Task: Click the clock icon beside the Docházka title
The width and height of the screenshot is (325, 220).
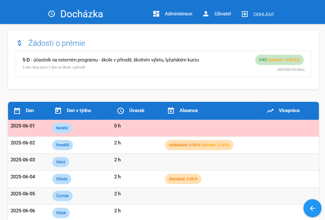Action: click(x=51, y=14)
